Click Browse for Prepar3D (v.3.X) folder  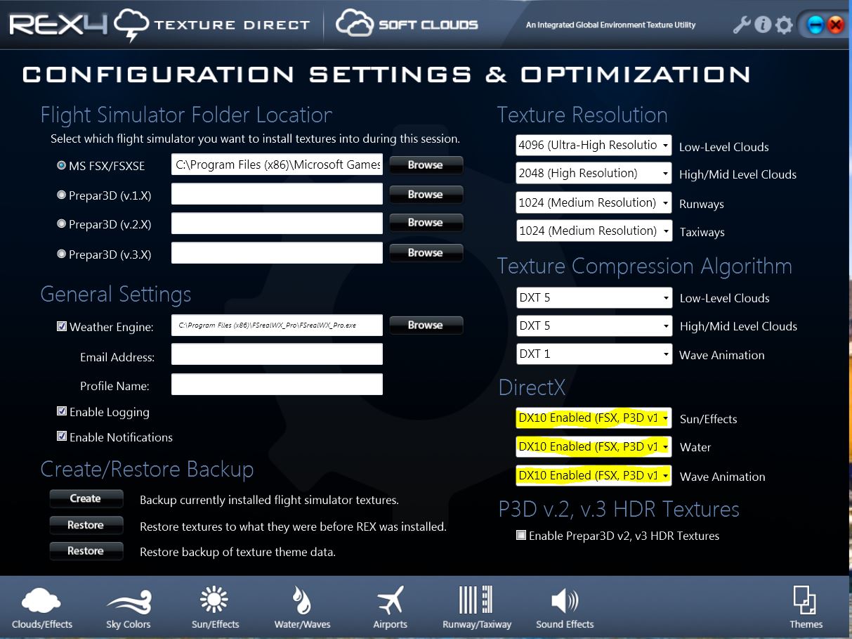pyautogui.click(x=426, y=253)
